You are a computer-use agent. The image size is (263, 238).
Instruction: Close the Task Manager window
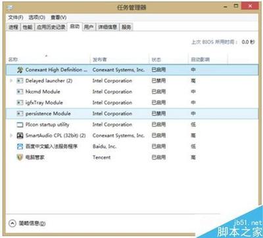250,6
